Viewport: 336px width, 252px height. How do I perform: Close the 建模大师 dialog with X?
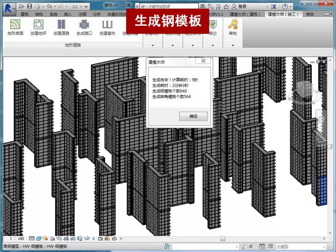(x=203, y=61)
